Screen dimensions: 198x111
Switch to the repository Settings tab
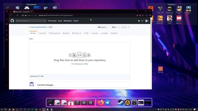click(114, 33)
